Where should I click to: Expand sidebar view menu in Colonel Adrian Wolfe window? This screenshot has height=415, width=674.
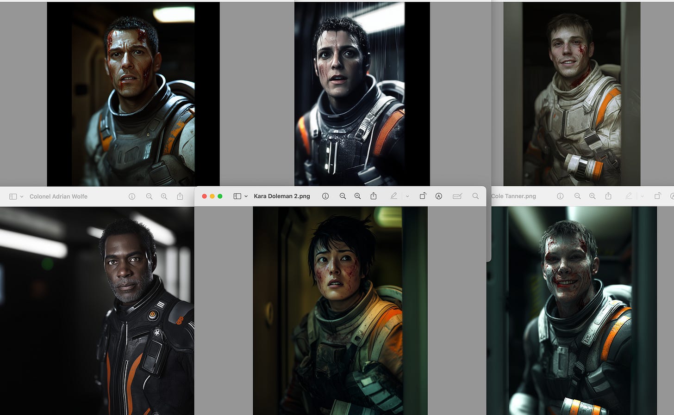tap(22, 197)
